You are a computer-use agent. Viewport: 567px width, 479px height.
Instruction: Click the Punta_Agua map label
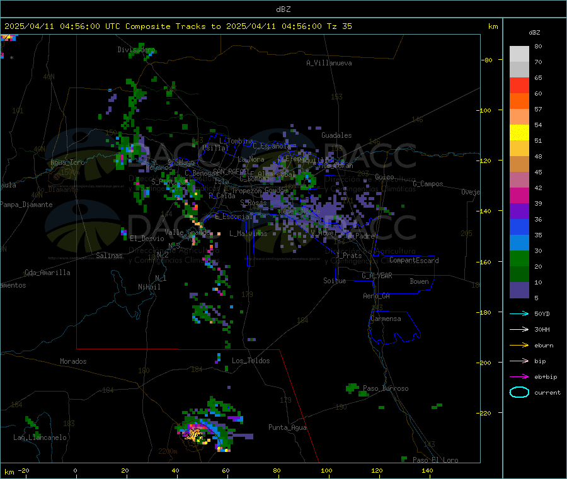(287, 427)
